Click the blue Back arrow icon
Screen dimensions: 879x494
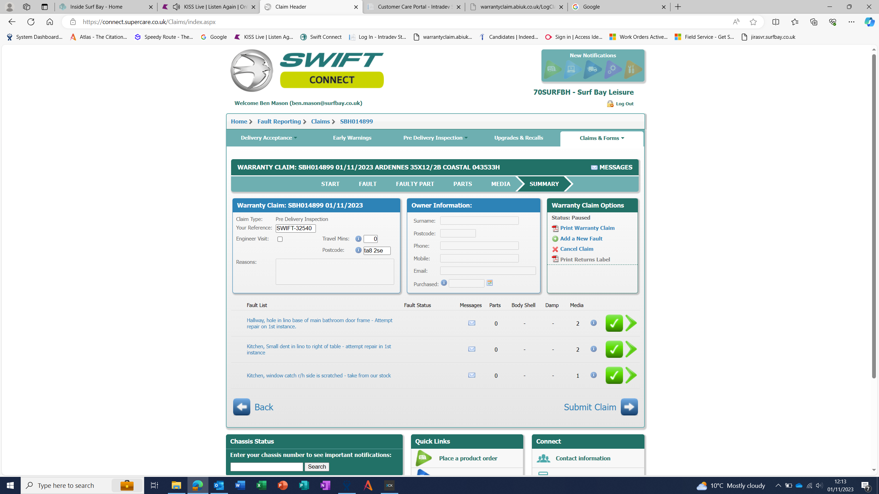(241, 407)
